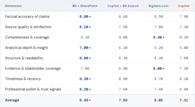
Task: Select the 7.80 Evidence & stakeholder value
Action: click(85, 68)
